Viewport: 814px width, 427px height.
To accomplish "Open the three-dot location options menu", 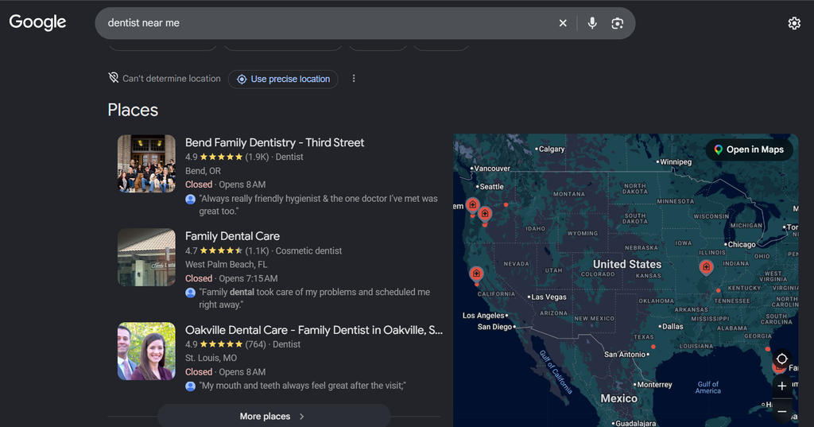I will (354, 79).
